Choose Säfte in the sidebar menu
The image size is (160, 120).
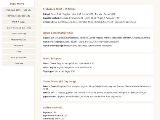[x=19, y=52]
